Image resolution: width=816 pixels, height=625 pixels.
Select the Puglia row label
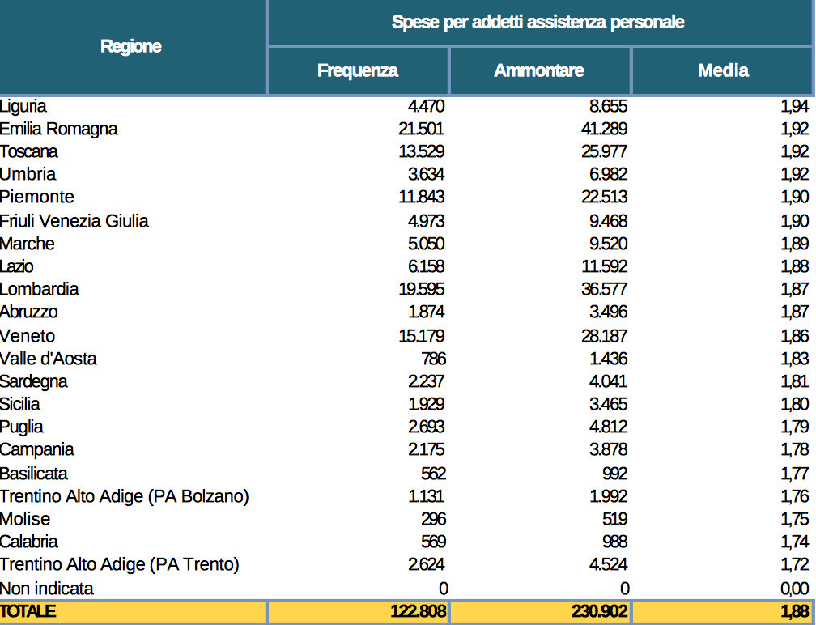point(21,427)
